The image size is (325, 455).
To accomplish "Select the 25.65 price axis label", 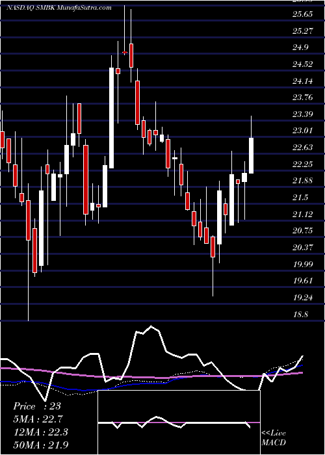I will pos(302,14).
